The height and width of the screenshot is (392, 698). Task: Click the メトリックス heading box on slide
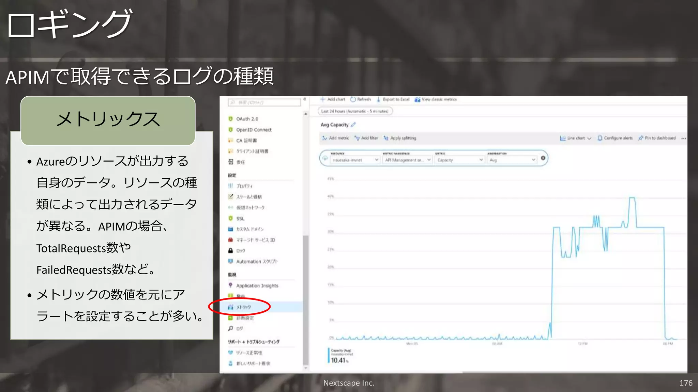click(108, 121)
